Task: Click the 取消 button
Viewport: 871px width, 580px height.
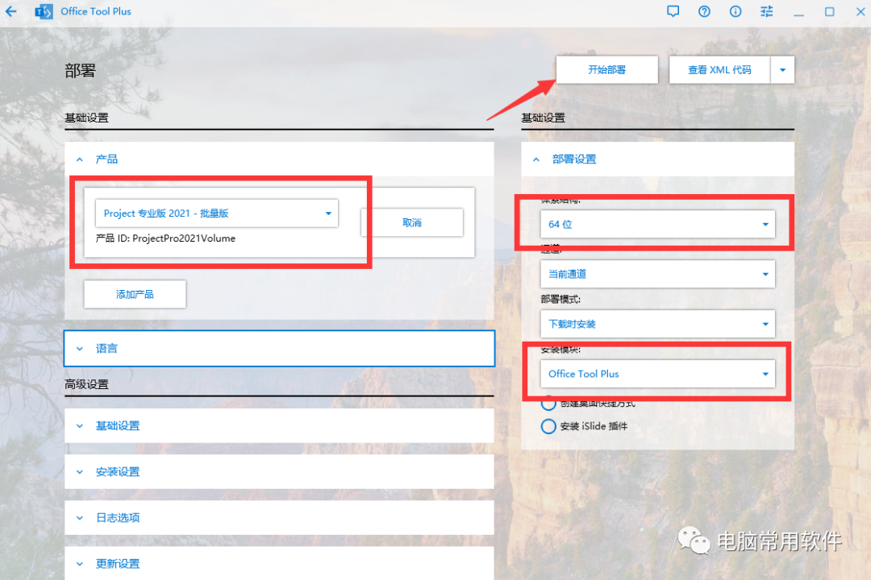Action: [x=411, y=222]
